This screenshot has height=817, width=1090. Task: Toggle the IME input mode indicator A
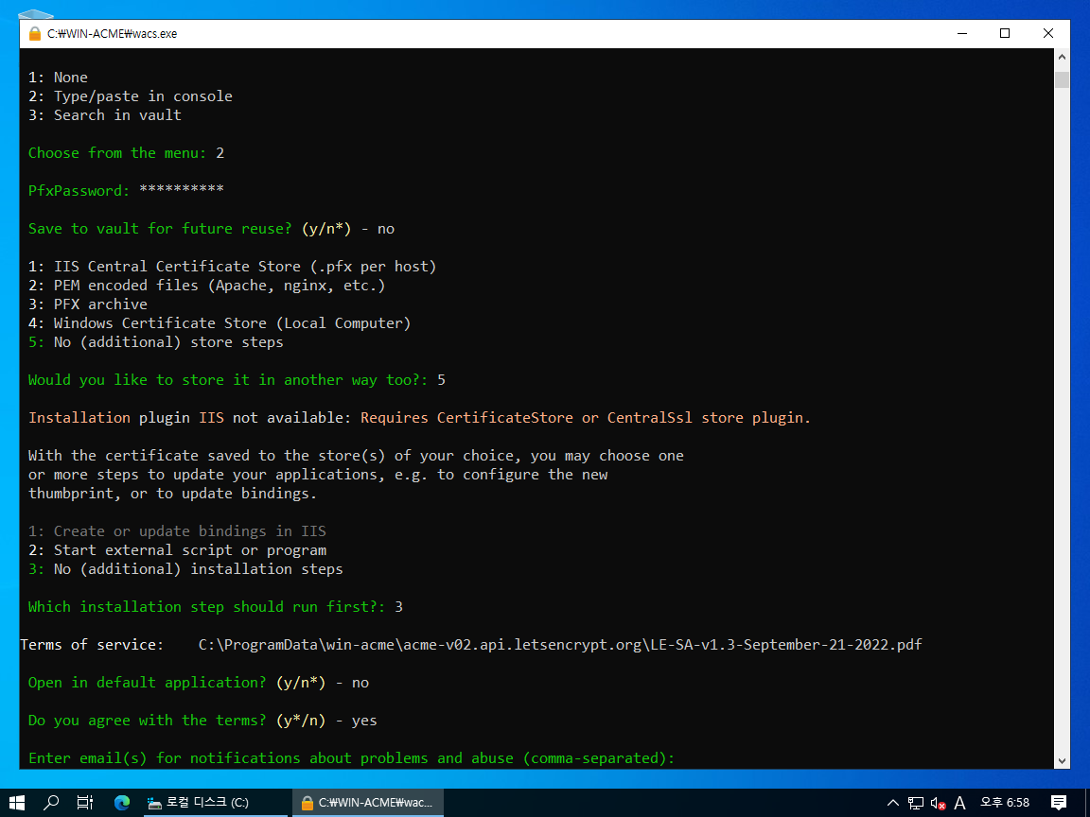pos(960,803)
